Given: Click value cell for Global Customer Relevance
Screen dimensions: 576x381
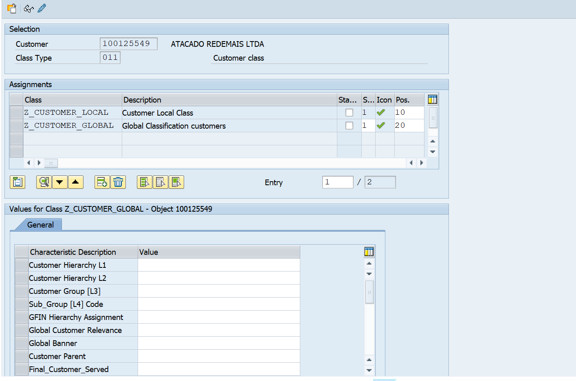Looking at the screenshot, I should point(219,330).
